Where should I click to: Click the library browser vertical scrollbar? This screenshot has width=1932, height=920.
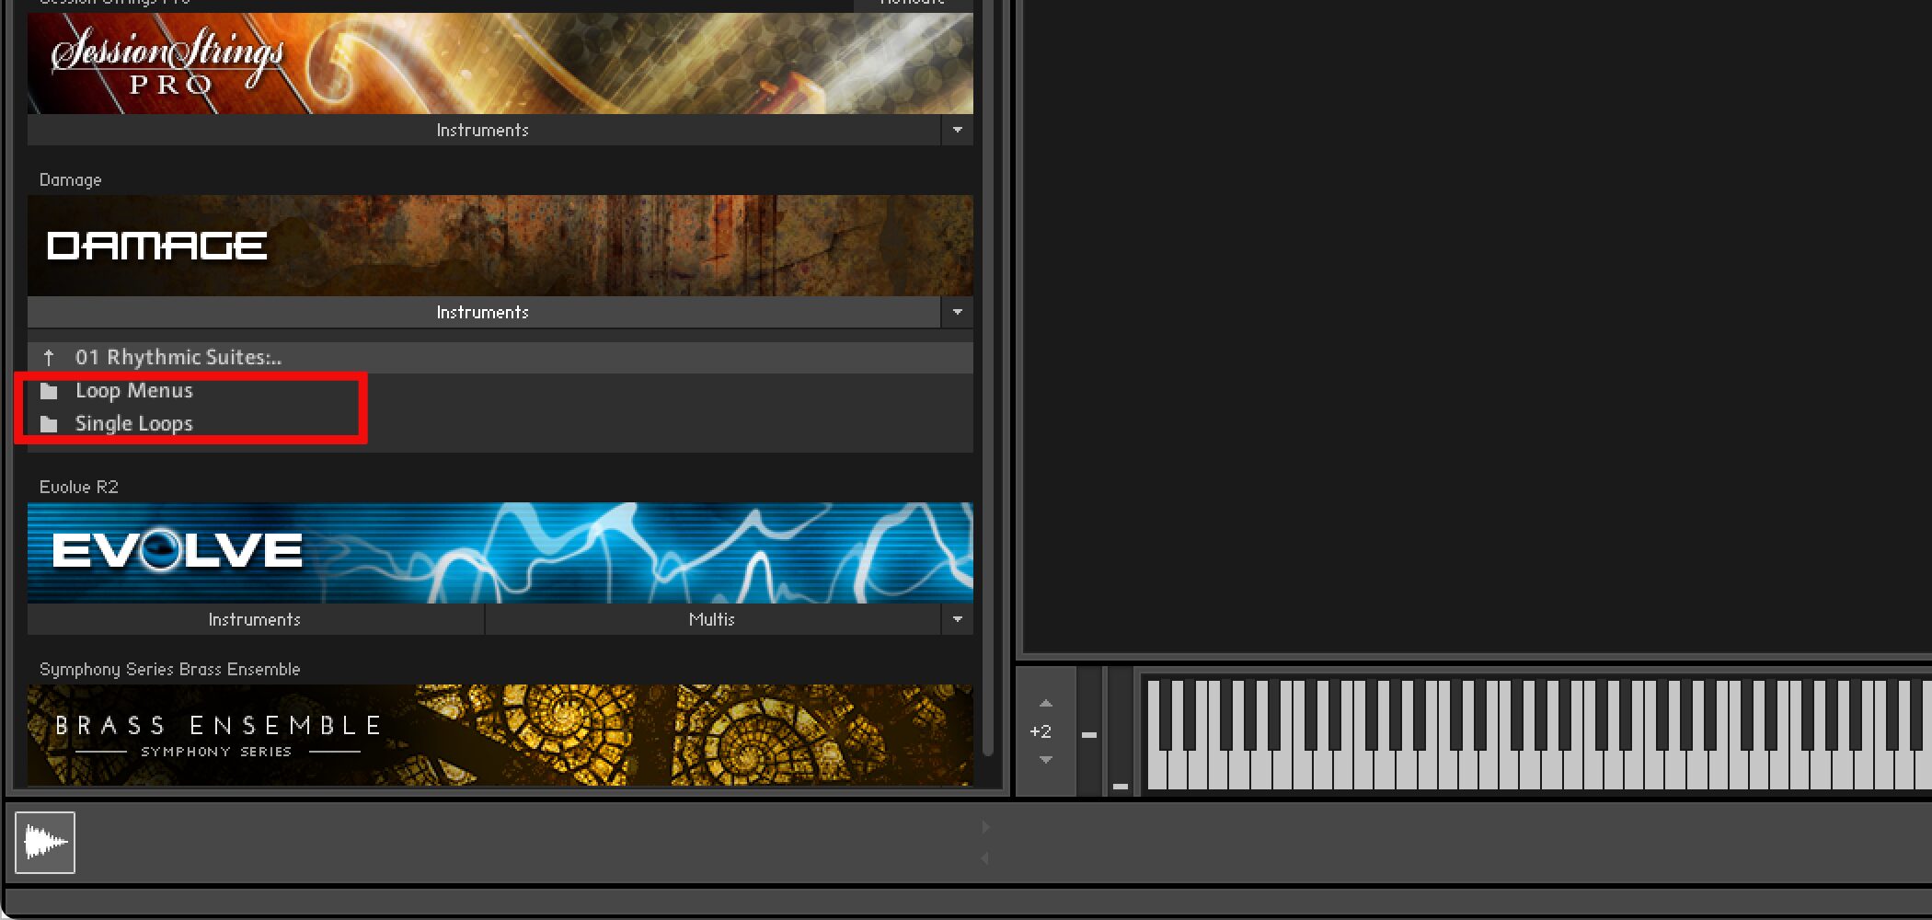tap(989, 377)
